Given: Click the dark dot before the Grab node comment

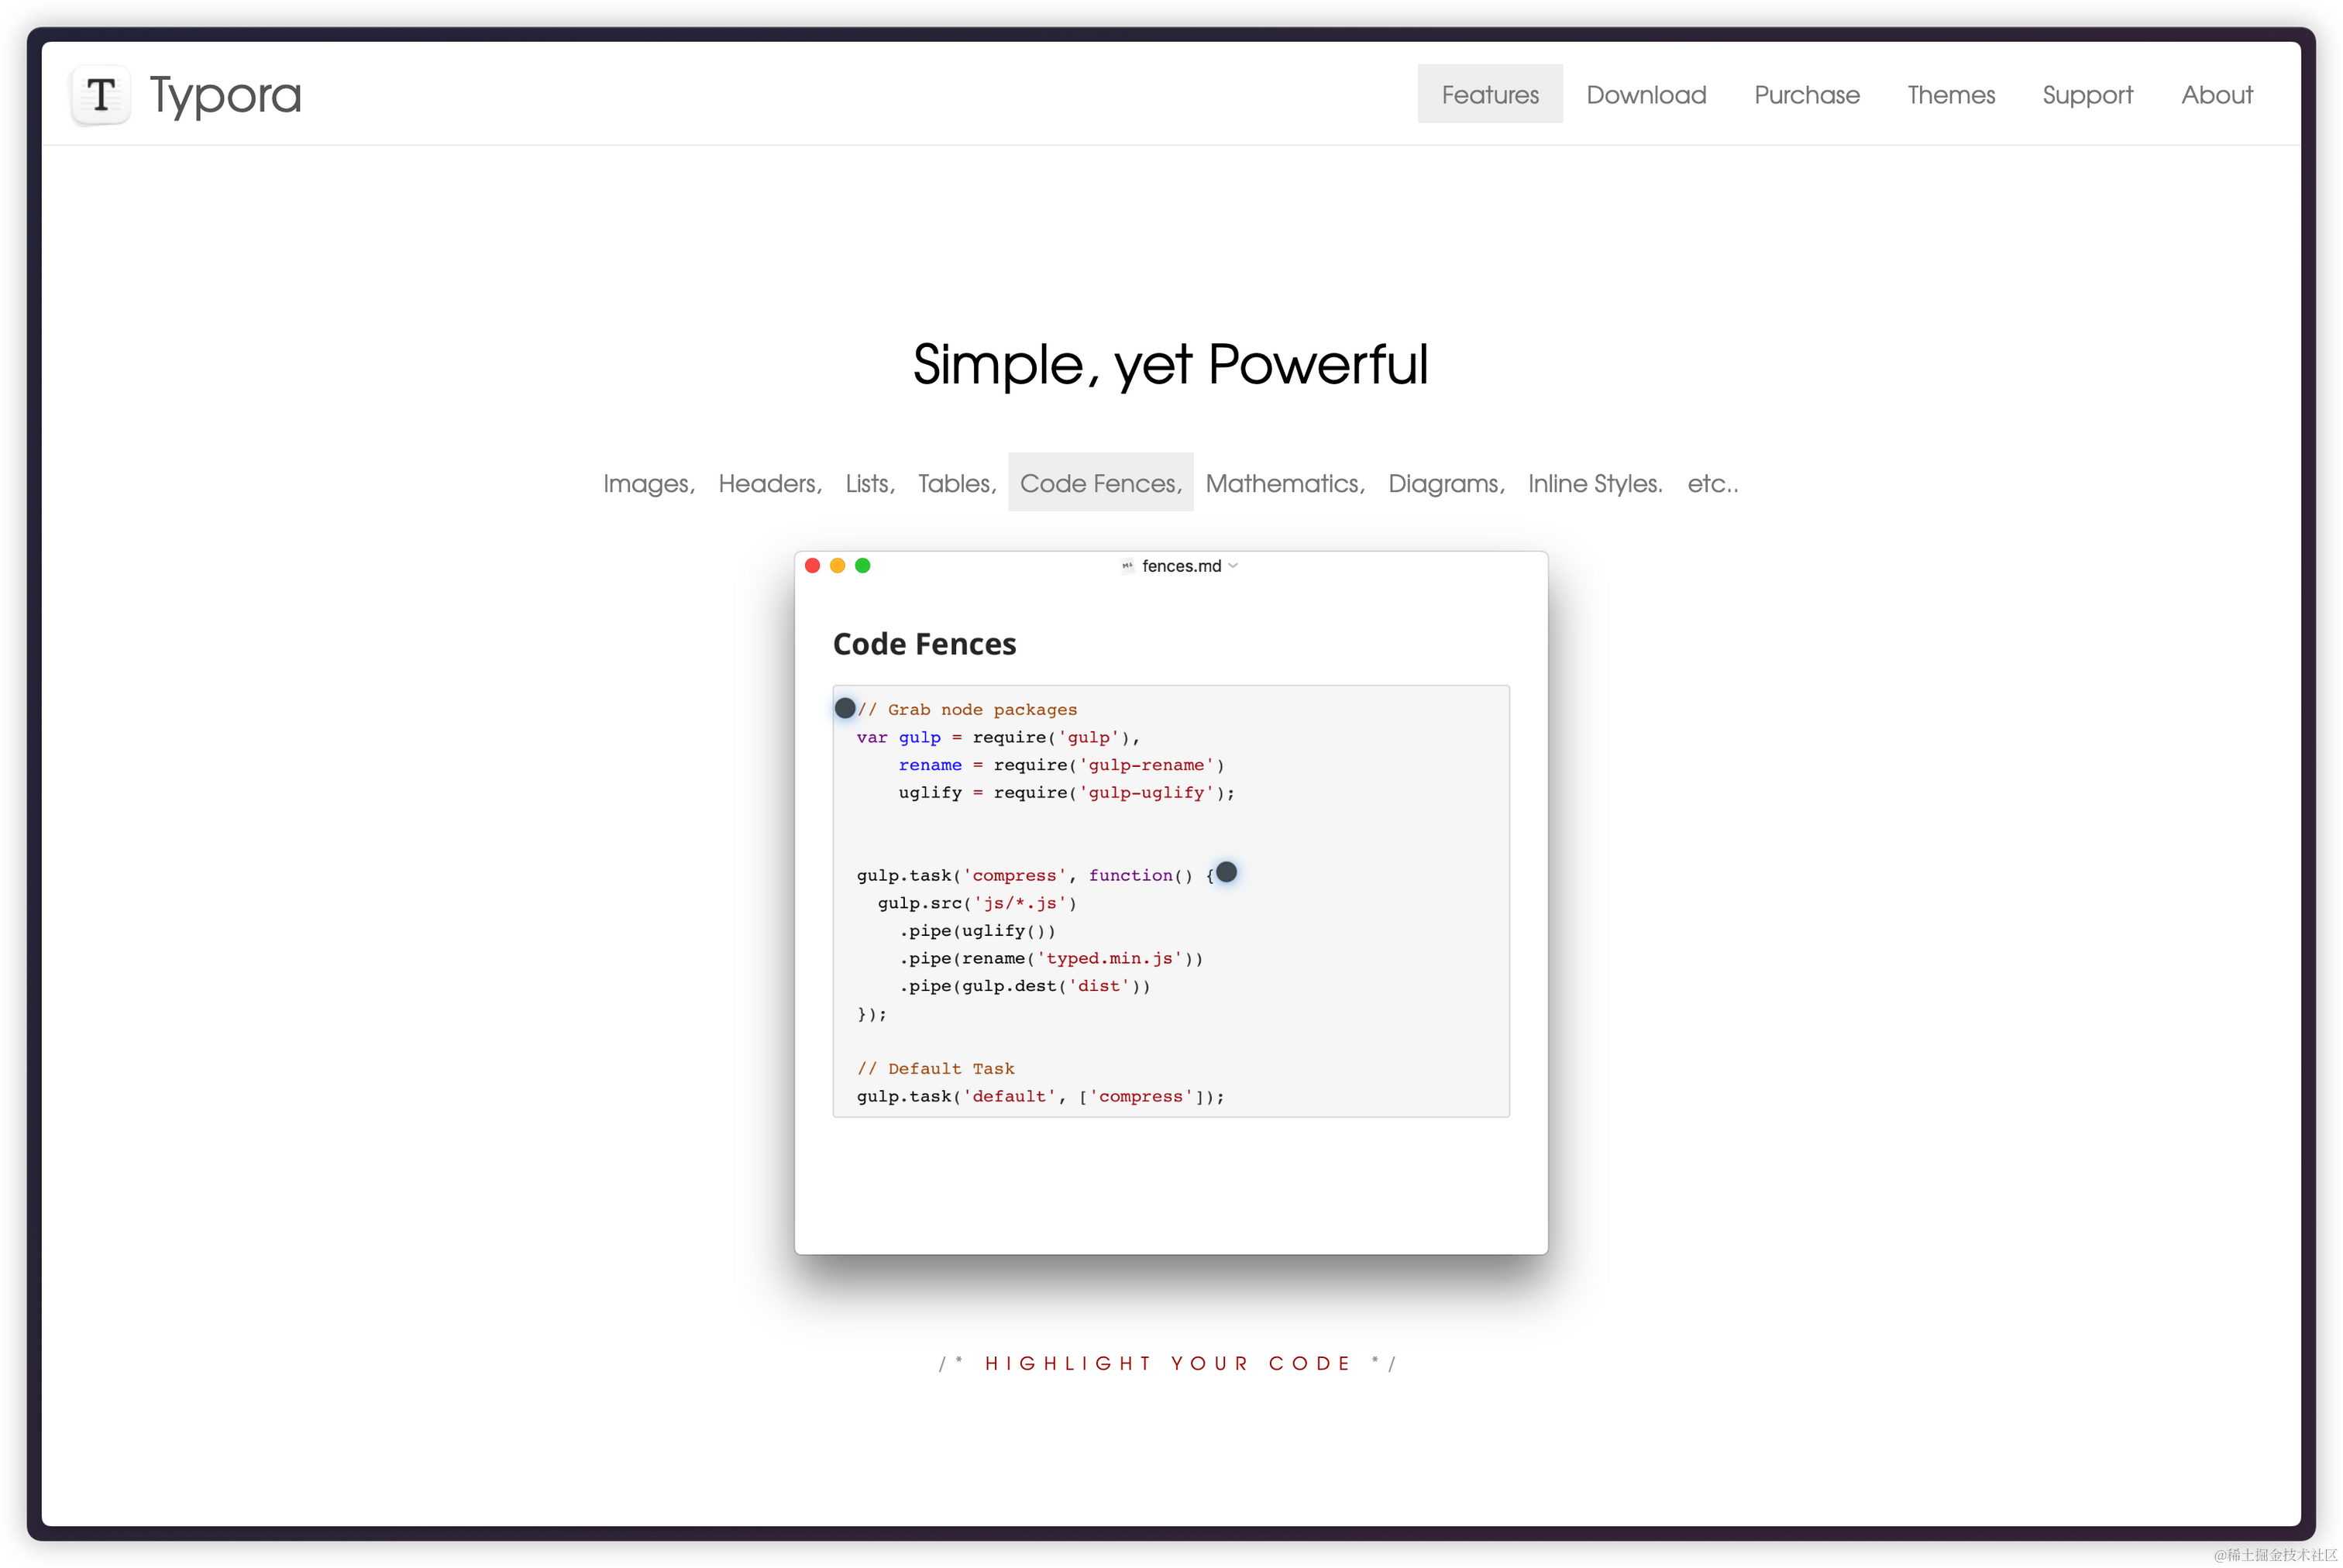Looking at the screenshot, I should 845,708.
